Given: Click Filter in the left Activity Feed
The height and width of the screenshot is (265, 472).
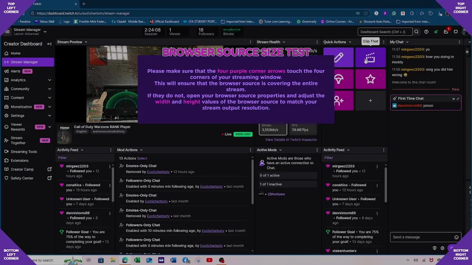Looking at the screenshot, I should pyautogui.click(x=62, y=158).
